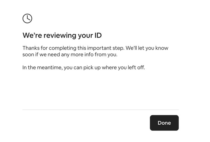Screen dimensions: 210x142
Task: Click the "Thanks for completing this important step" sentence
Action: [x=73, y=48]
